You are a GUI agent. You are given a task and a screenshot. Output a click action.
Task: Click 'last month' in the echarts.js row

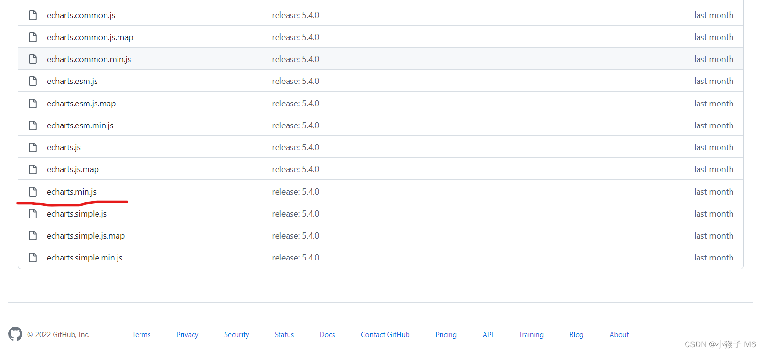pyautogui.click(x=714, y=147)
